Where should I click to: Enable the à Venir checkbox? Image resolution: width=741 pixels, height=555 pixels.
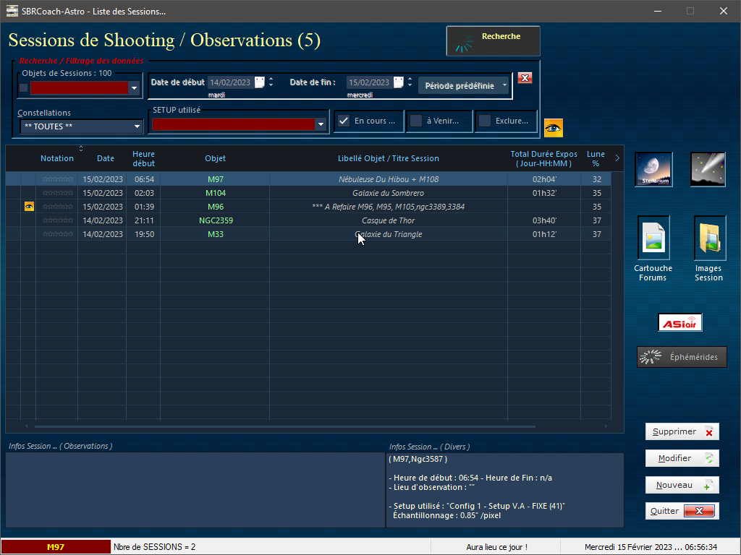pyautogui.click(x=416, y=121)
